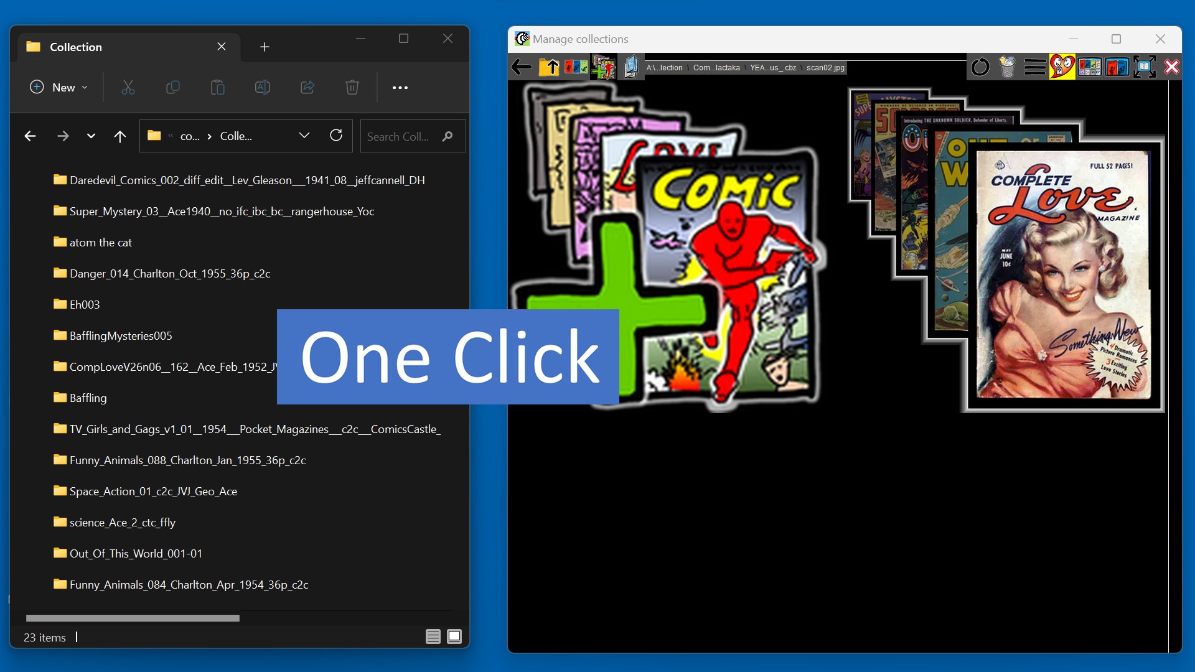Switch to large thumbnails view in Explorer
Image resolution: width=1195 pixels, height=672 pixels.
[x=454, y=637]
